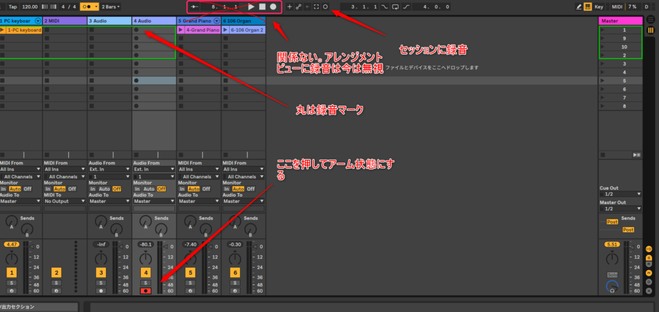The image size is (659, 312).
Task: Click the Tap tempo button
Action: (12, 6)
